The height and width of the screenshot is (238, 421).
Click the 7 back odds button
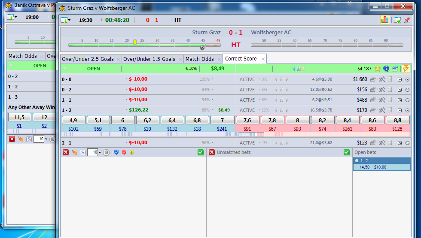(222, 121)
